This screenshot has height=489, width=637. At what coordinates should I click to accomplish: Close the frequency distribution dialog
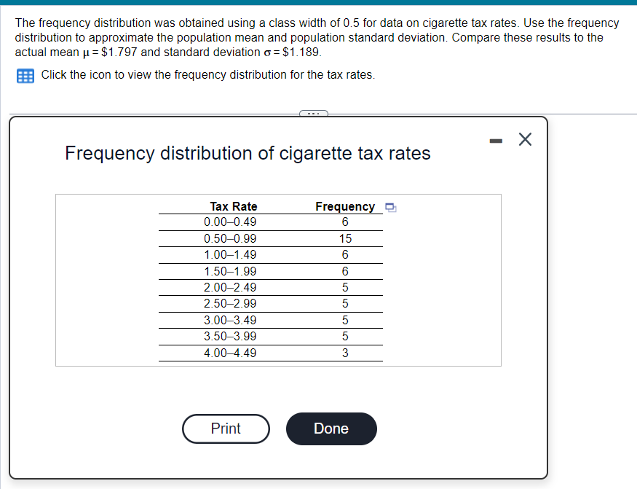pos(526,139)
